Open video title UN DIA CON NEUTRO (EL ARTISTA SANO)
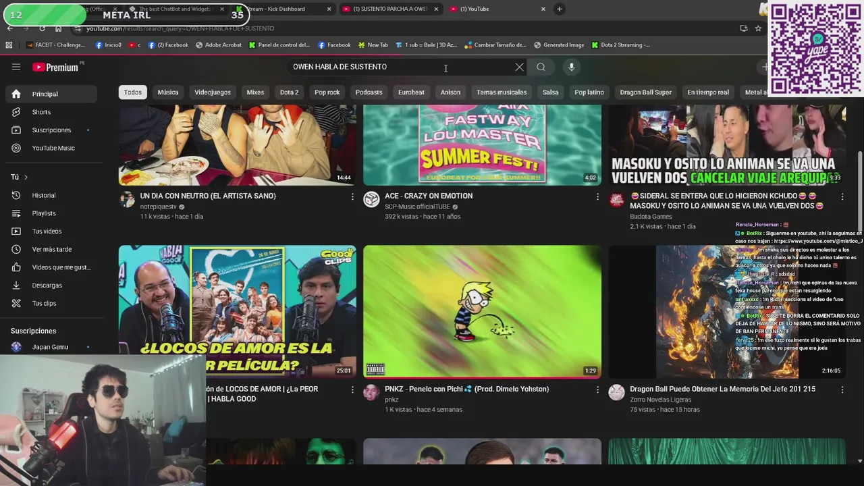The height and width of the screenshot is (486, 864). click(x=208, y=196)
